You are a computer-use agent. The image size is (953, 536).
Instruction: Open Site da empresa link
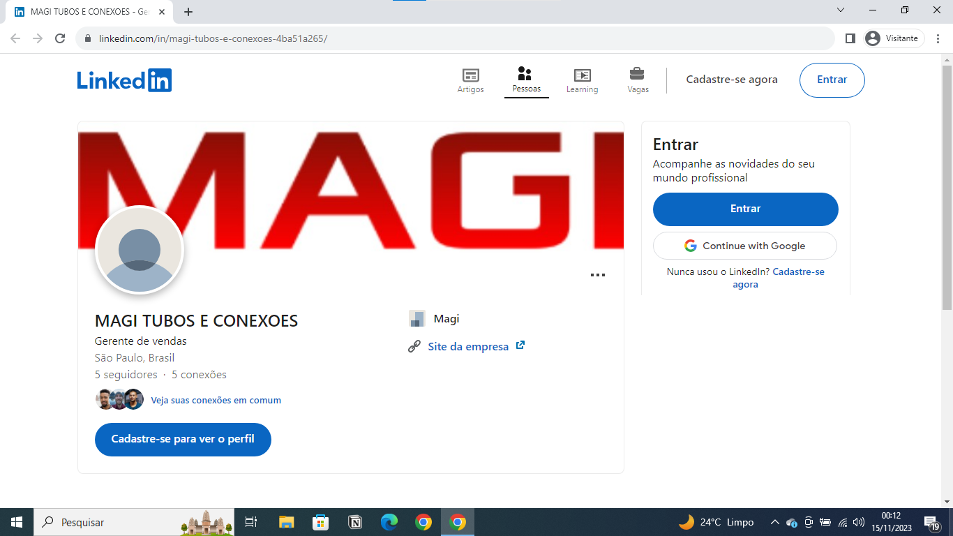coord(468,345)
